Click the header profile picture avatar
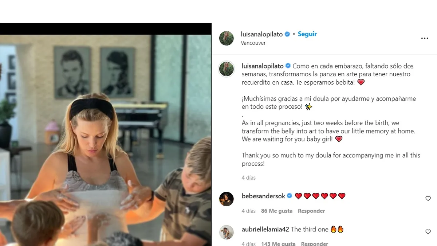 (x=226, y=38)
